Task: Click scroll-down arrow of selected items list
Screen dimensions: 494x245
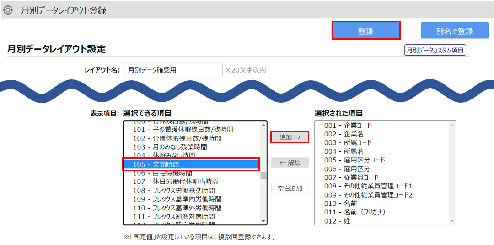Action: click(x=452, y=221)
